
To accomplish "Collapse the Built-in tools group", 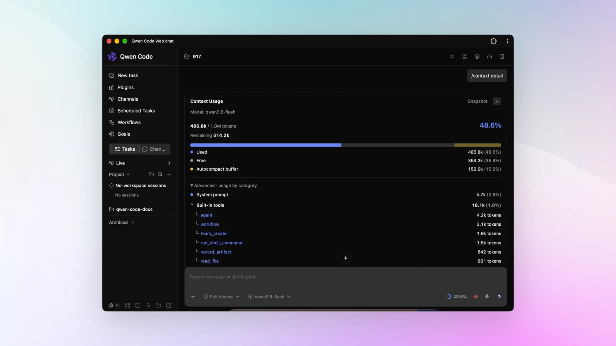I will 192,205.
